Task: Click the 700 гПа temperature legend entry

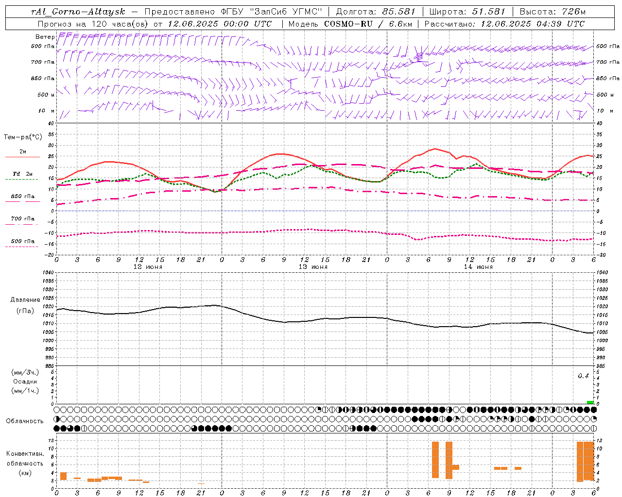Action: coord(23,219)
